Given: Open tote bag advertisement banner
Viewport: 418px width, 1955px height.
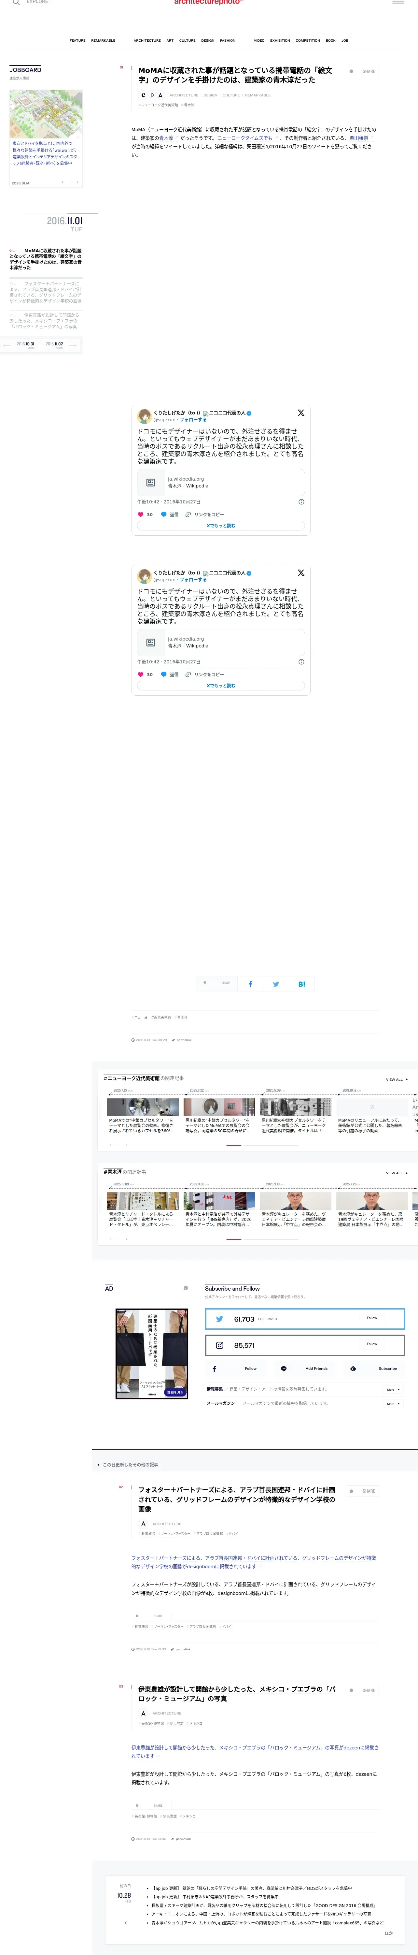Looking at the screenshot, I should 152,1353.
